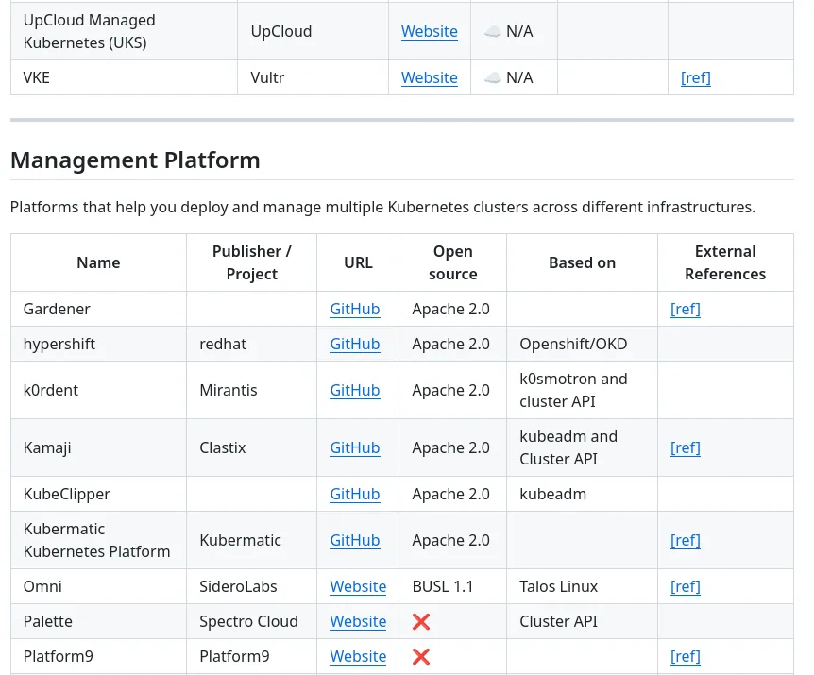This screenshot has height=675, width=814.
Task: Open the k0rdent GitHub link
Action: point(354,390)
